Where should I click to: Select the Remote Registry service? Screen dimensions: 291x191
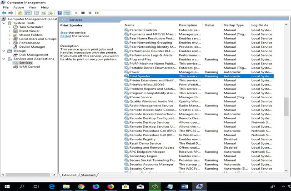[x=199, y=139]
